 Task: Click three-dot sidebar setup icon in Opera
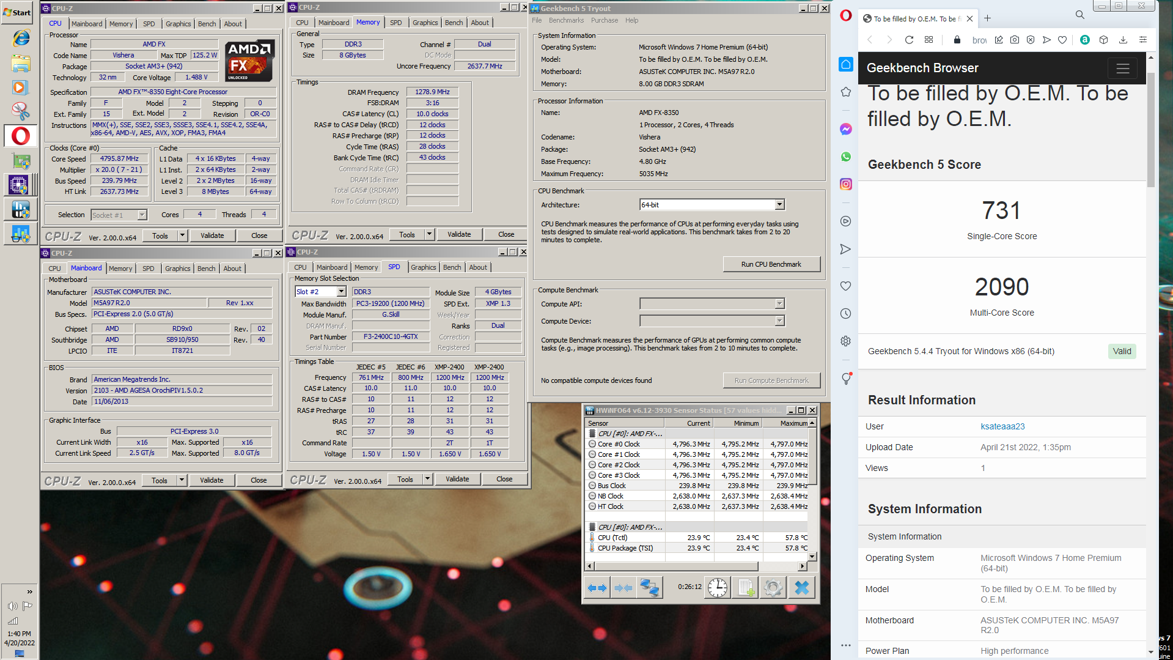846,645
